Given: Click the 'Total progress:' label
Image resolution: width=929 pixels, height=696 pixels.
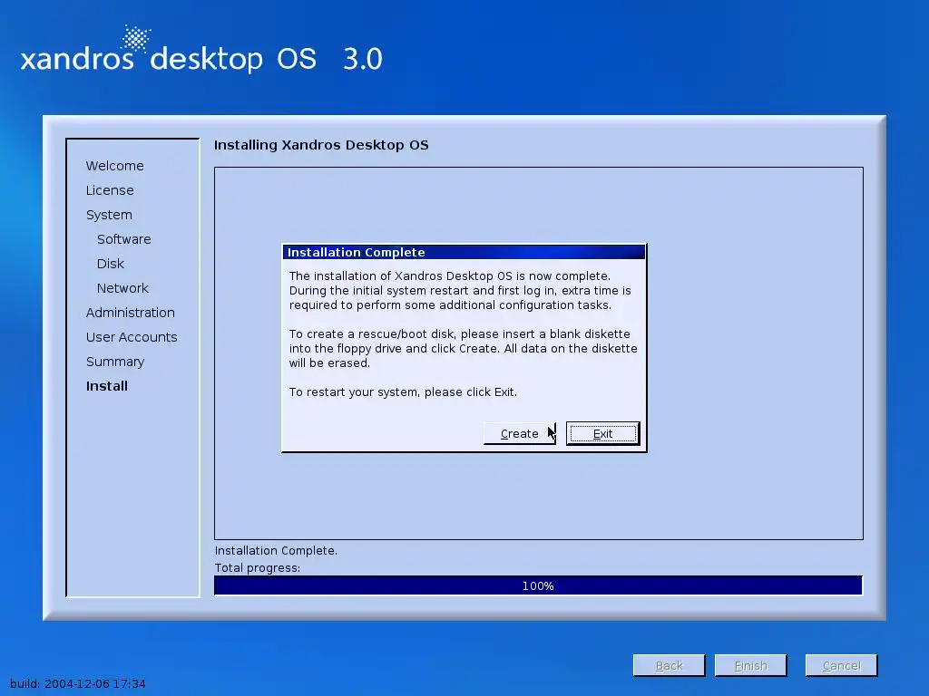Looking at the screenshot, I should (257, 568).
